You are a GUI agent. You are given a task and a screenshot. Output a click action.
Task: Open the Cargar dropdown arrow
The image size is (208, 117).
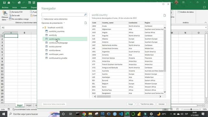[136, 104]
